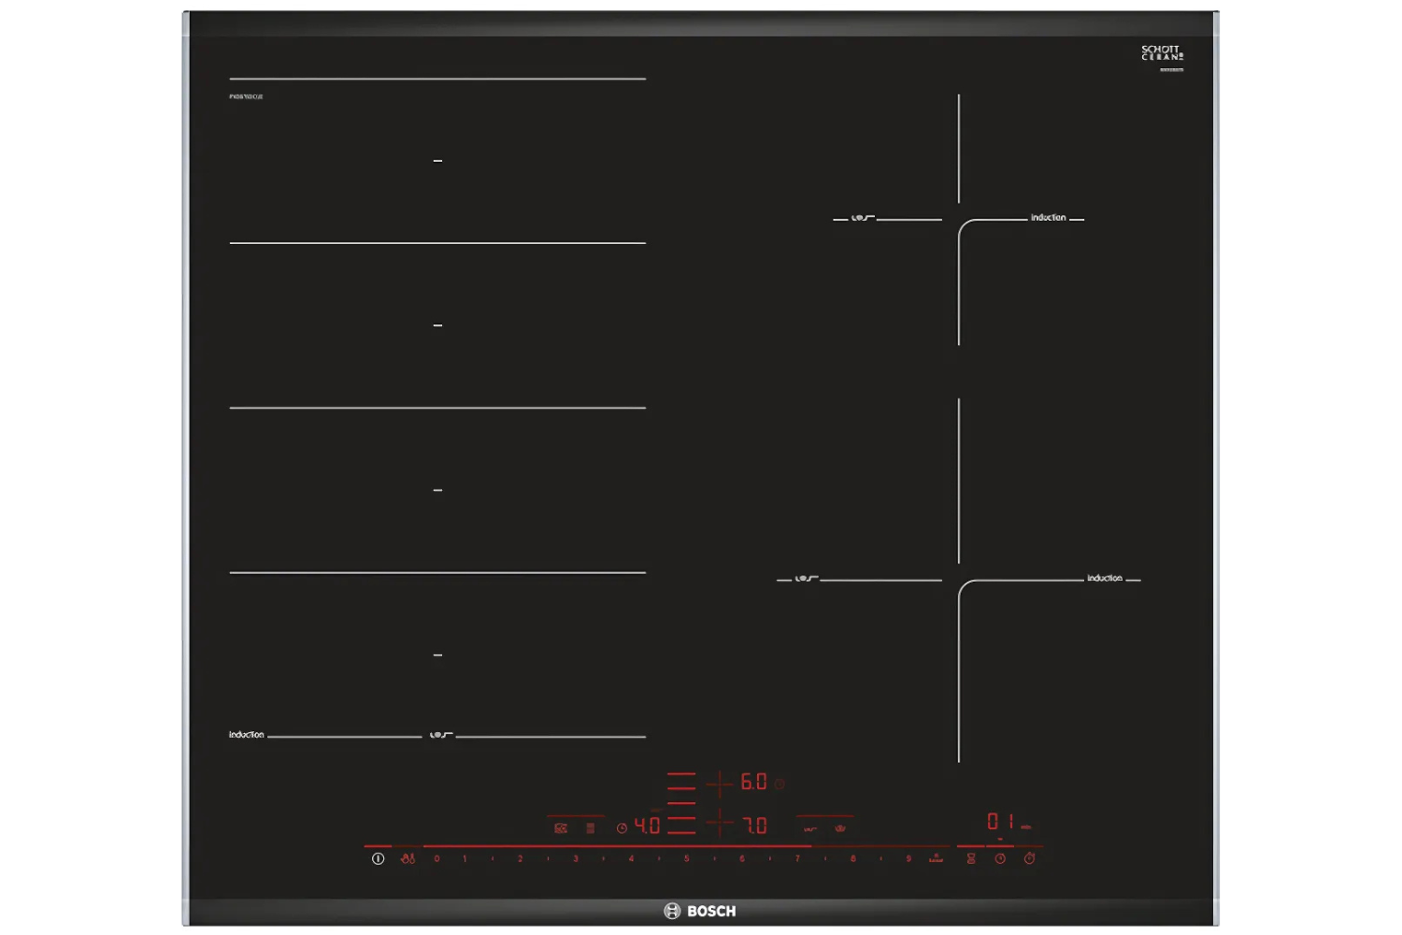Screen dimensions: 1402x935
Task: Select the rear right zone showing 6.0
Action: pos(753,782)
